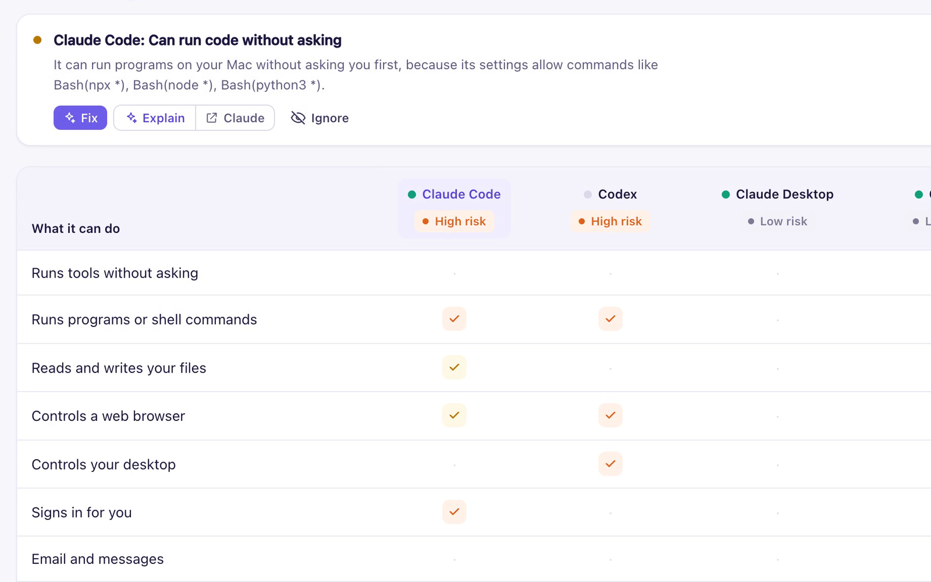Click the amber severity dot beside the alert title
931x582 pixels.
click(x=37, y=40)
